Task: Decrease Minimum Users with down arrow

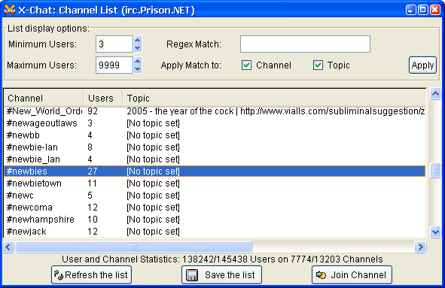Action: (138, 48)
